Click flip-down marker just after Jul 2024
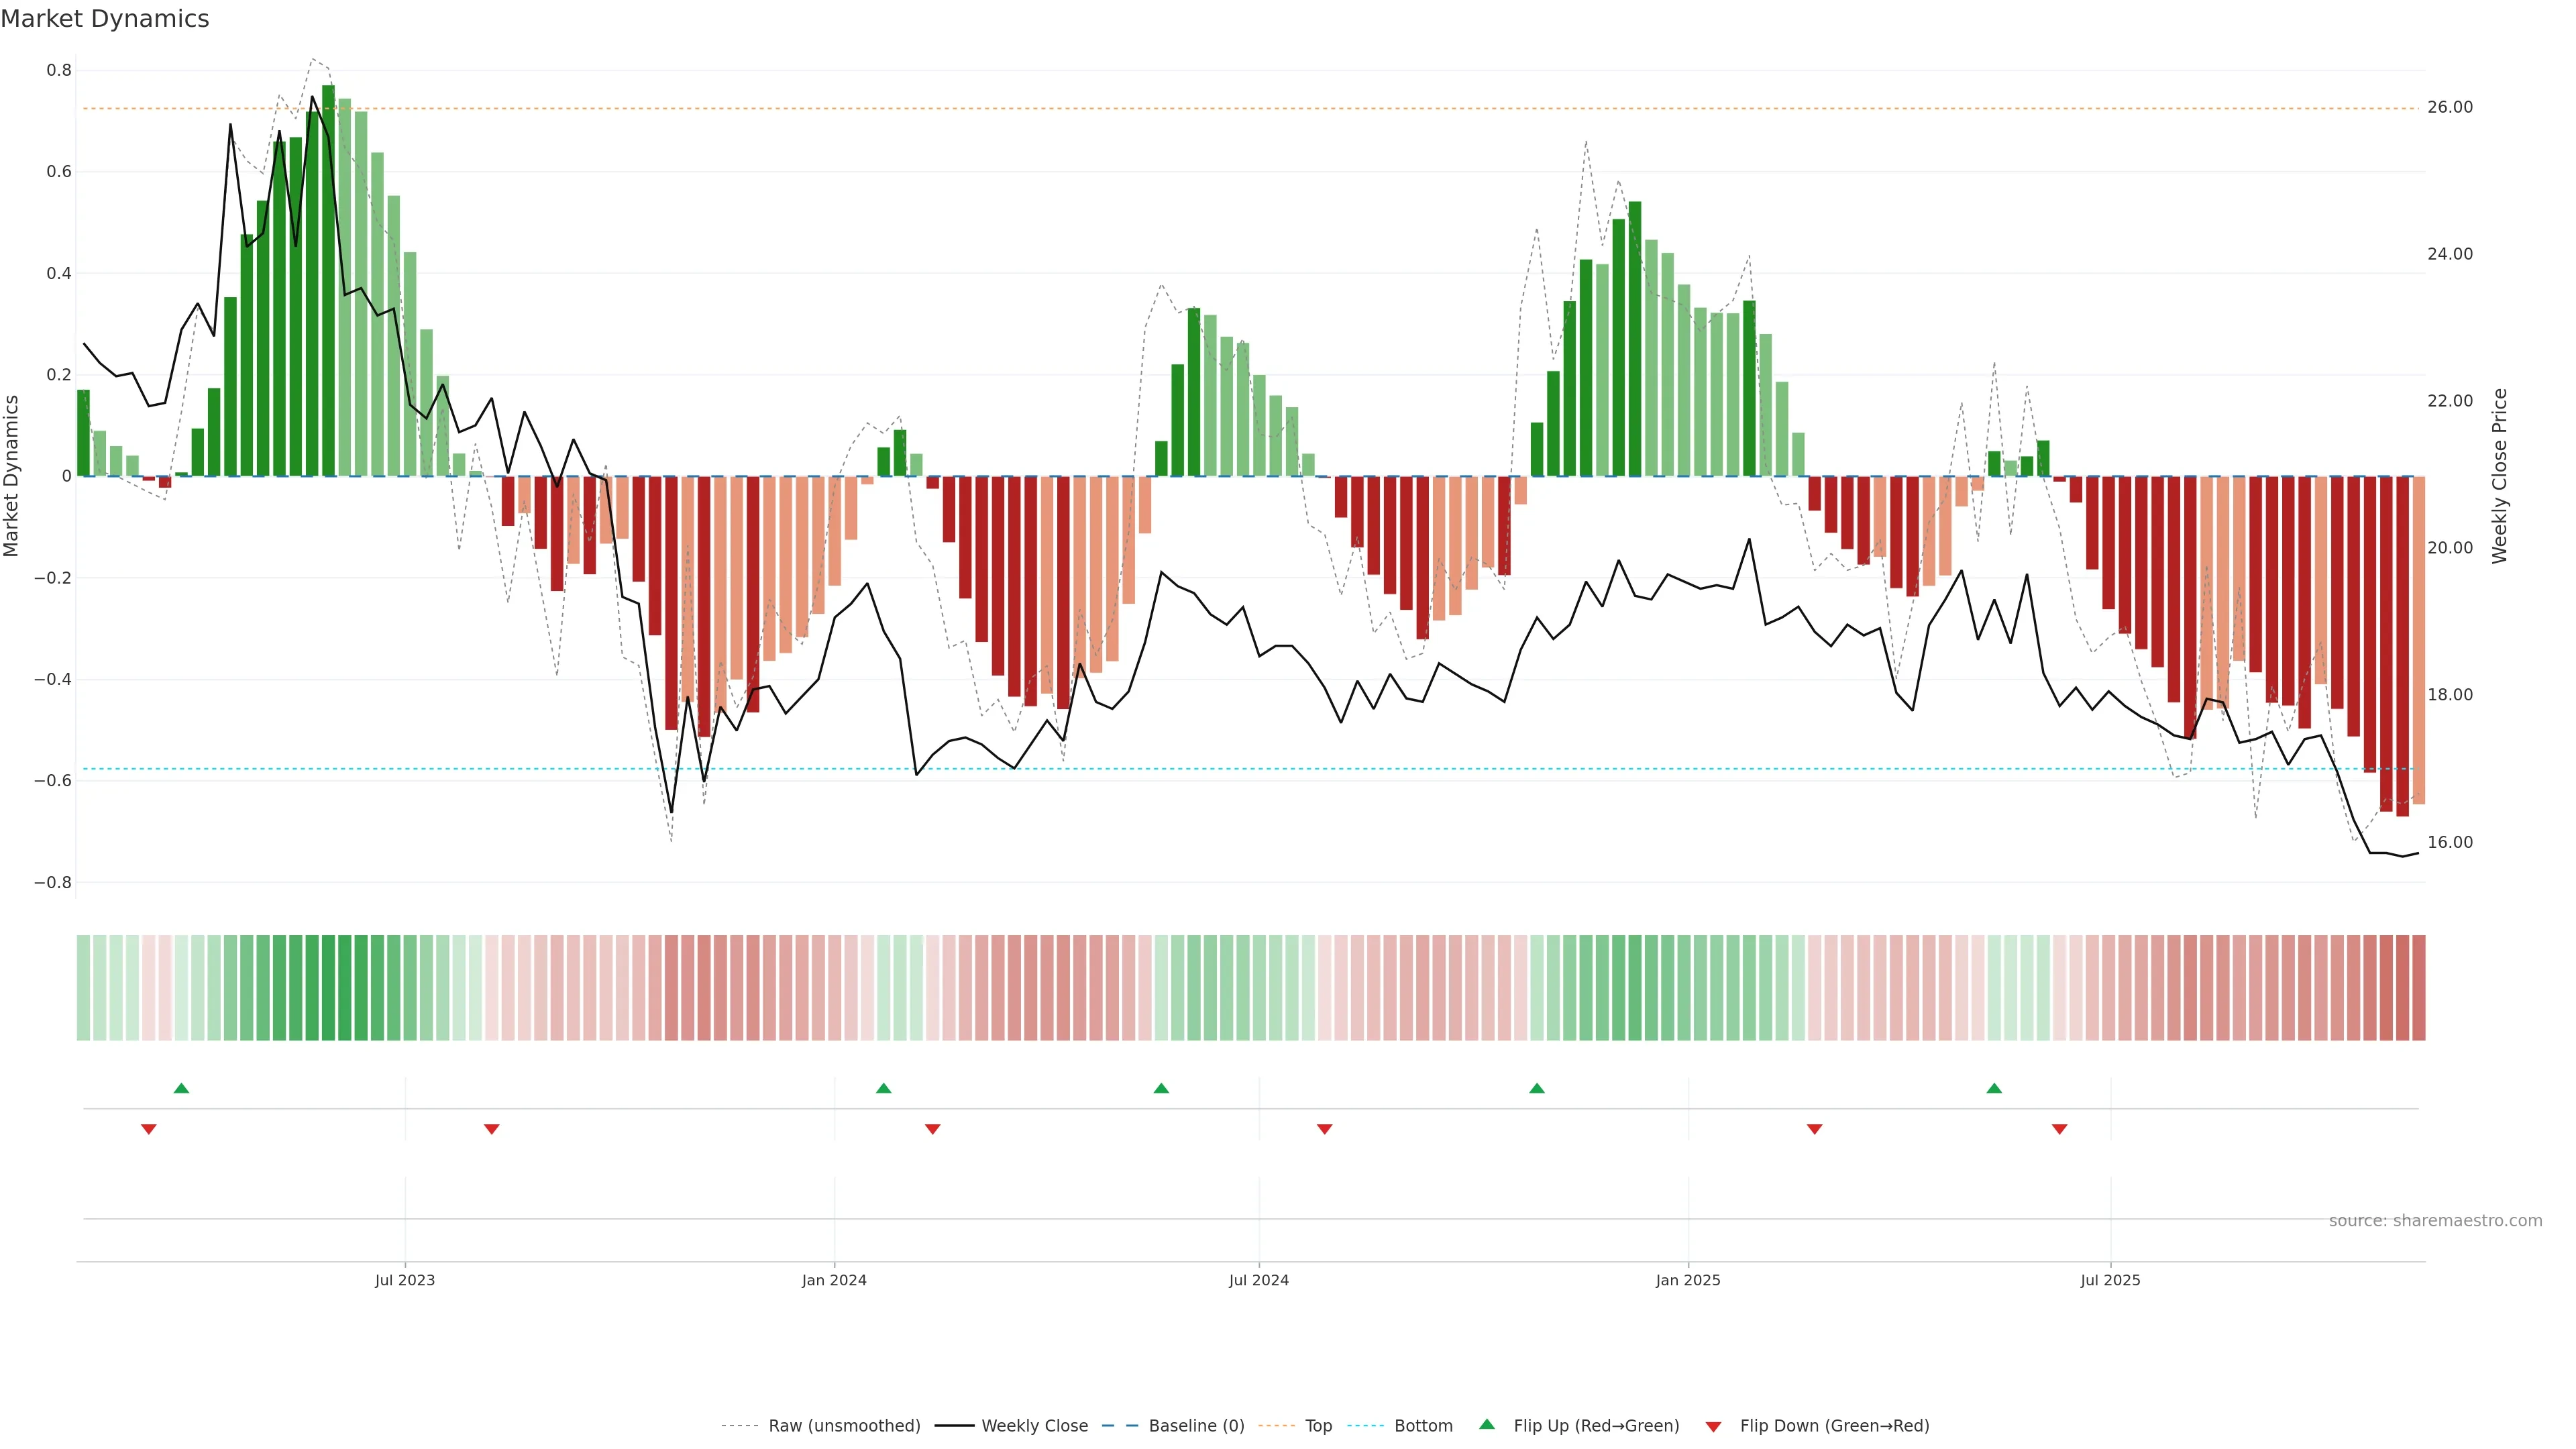The image size is (2576, 1449). pos(1325,1129)
